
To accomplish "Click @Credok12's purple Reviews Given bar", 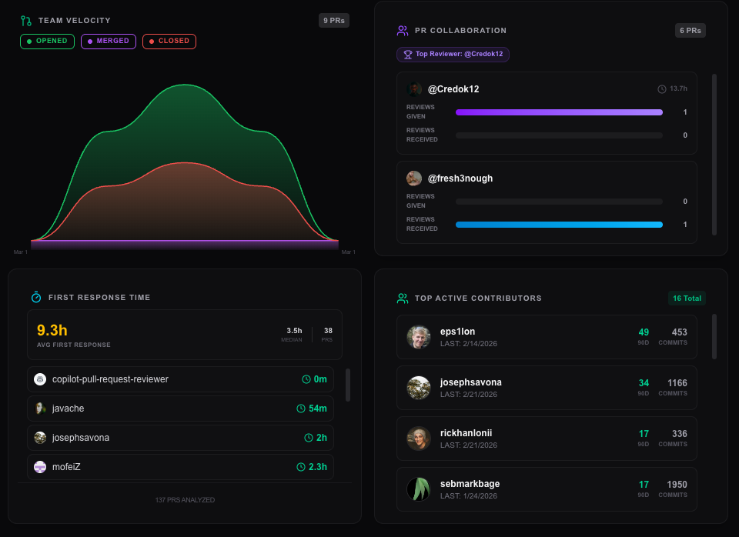I will (559, 112).
